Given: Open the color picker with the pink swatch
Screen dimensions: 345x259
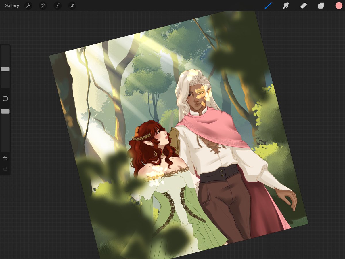Looking at the screenshot, I should coord(339,5).
